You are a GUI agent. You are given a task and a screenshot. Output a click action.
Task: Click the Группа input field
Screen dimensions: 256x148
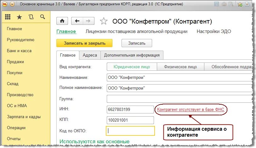point(179,99)
